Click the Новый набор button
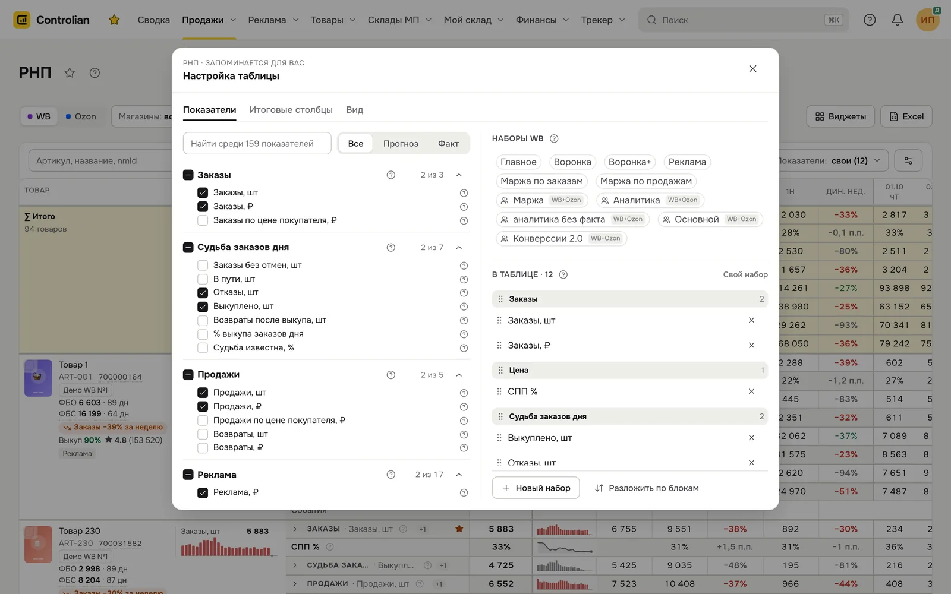 (536, 488)
